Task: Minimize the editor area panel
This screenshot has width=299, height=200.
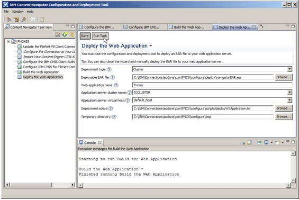Action: pyautogui.click(x=287, y=25)
